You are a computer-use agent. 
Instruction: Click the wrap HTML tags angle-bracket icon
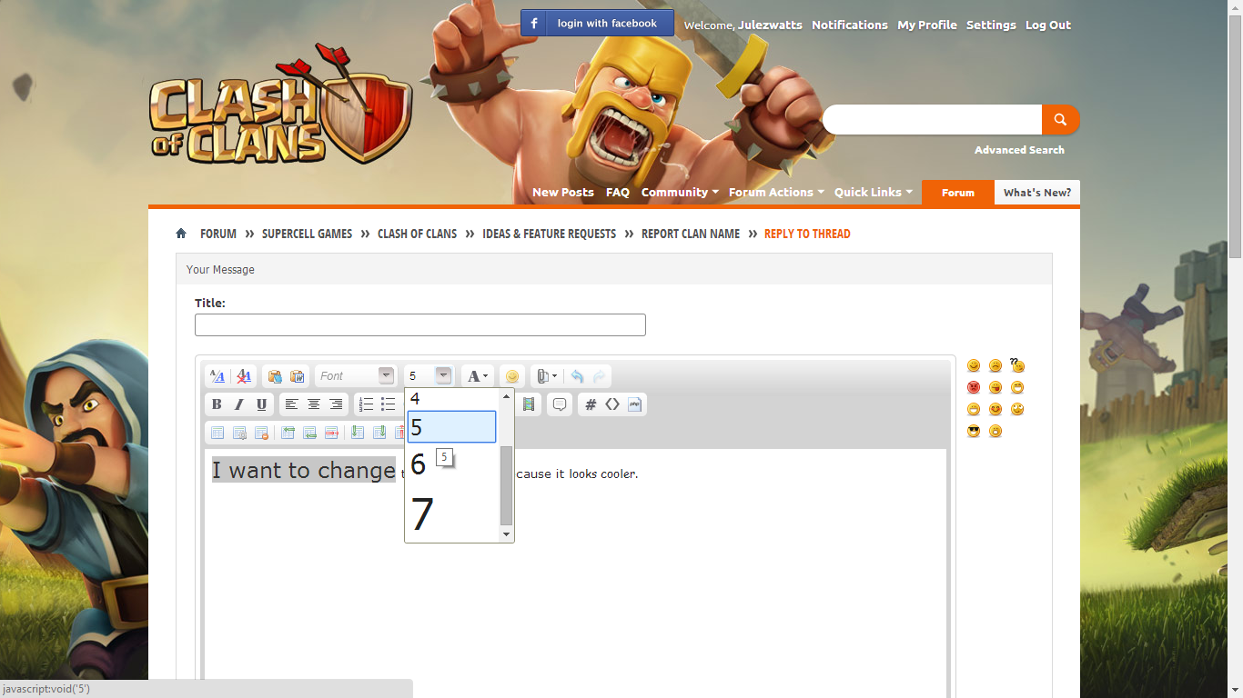coord(612,404)
